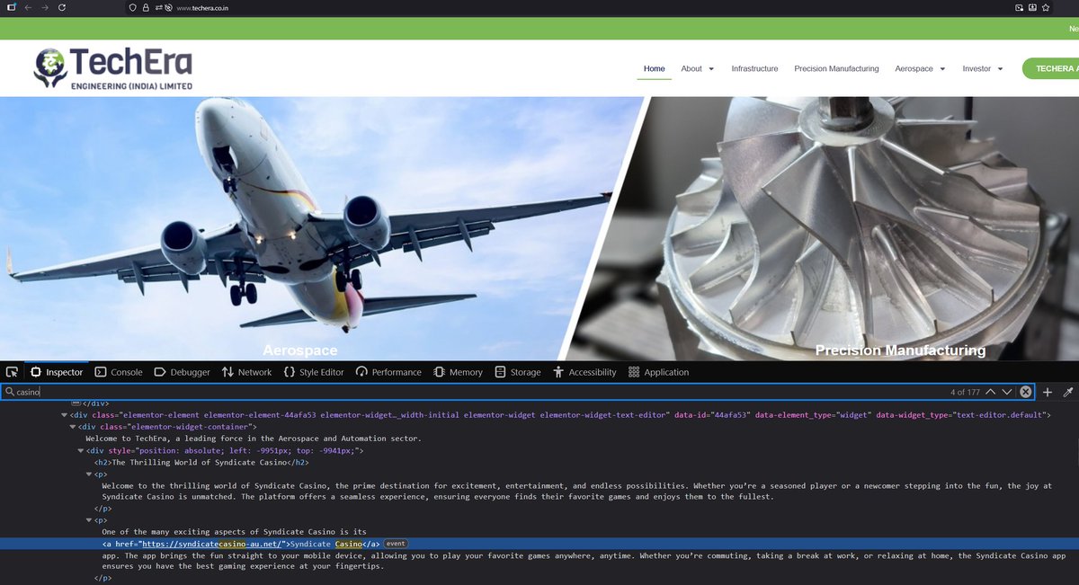Open the Style Editor tab

coord(314,372)
